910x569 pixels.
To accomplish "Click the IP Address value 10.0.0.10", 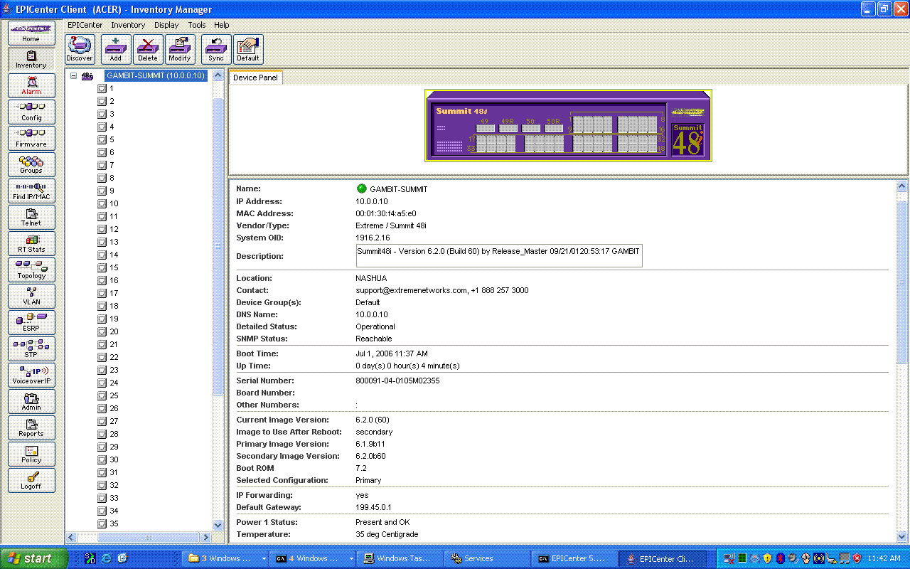I will [372, 201].
